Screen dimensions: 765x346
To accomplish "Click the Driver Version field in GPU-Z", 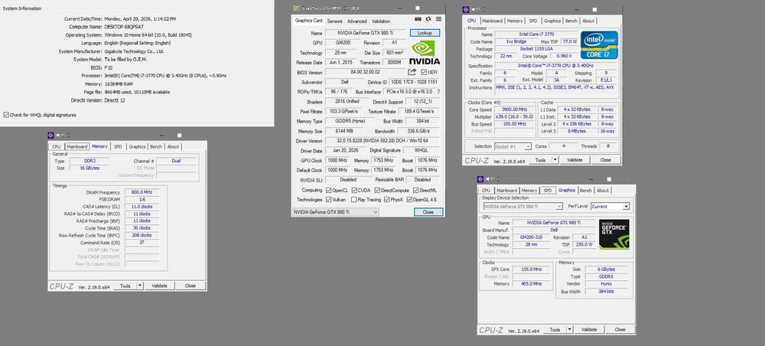I will point(383,141).
